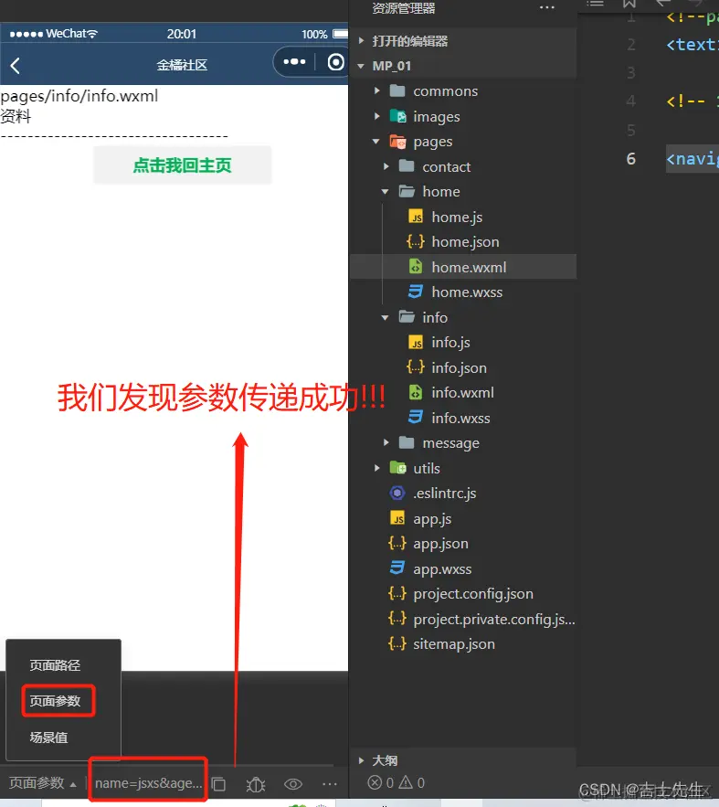Expand the message folder arrow

pyautogui.click(x=386, y=442)
